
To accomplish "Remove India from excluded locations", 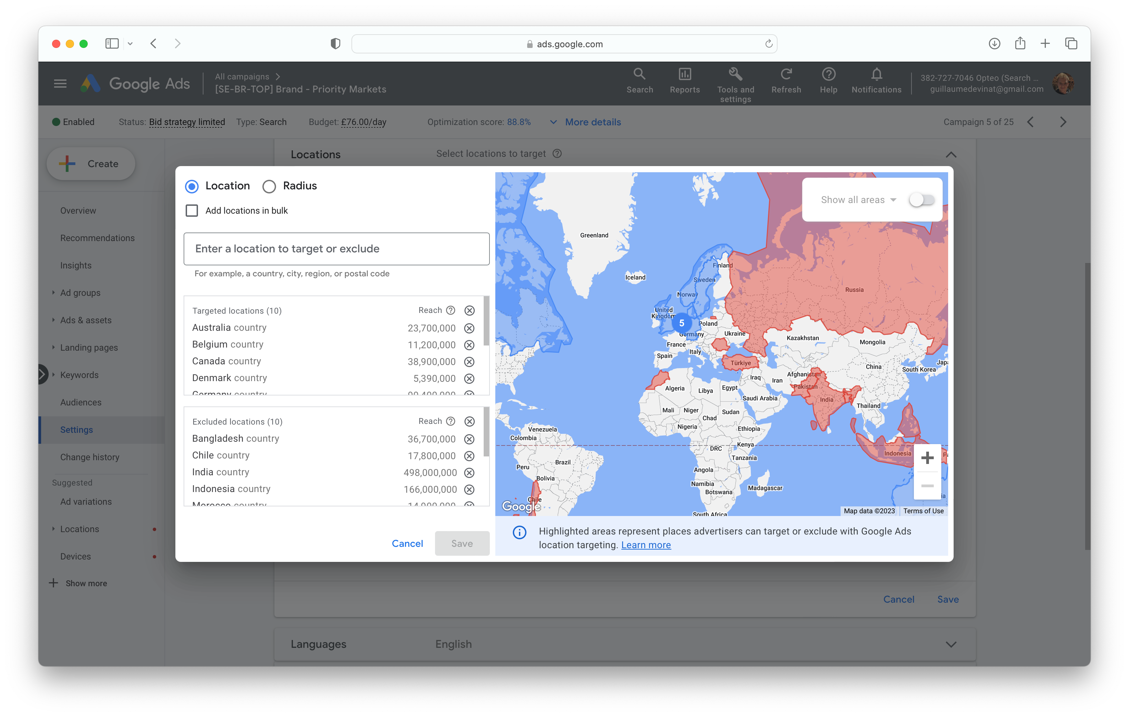I will coord(469,473).
